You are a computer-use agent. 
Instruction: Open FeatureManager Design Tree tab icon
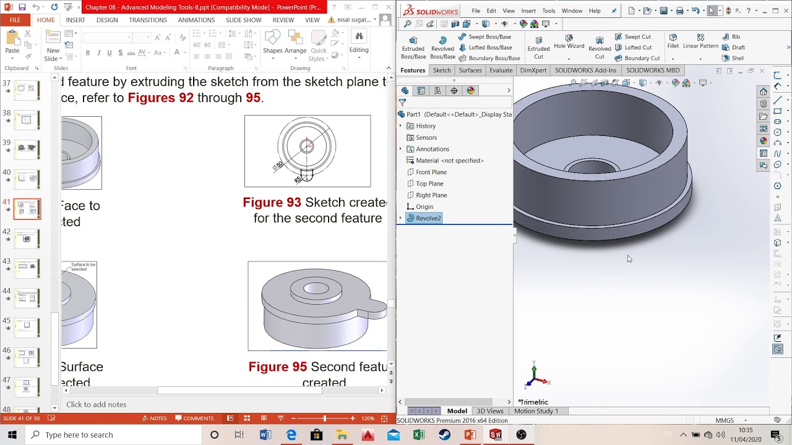tap(405, 91)
